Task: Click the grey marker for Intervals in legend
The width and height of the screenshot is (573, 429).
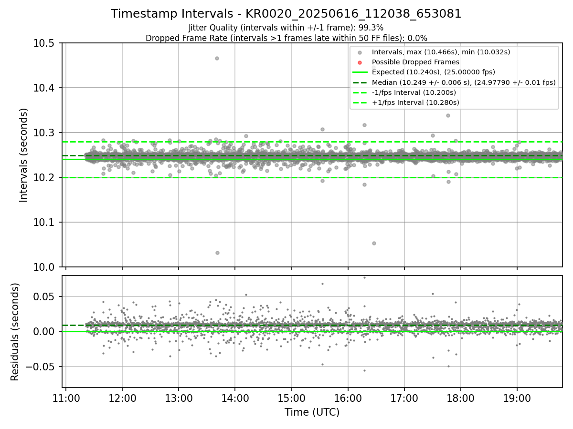Action: 360,53
